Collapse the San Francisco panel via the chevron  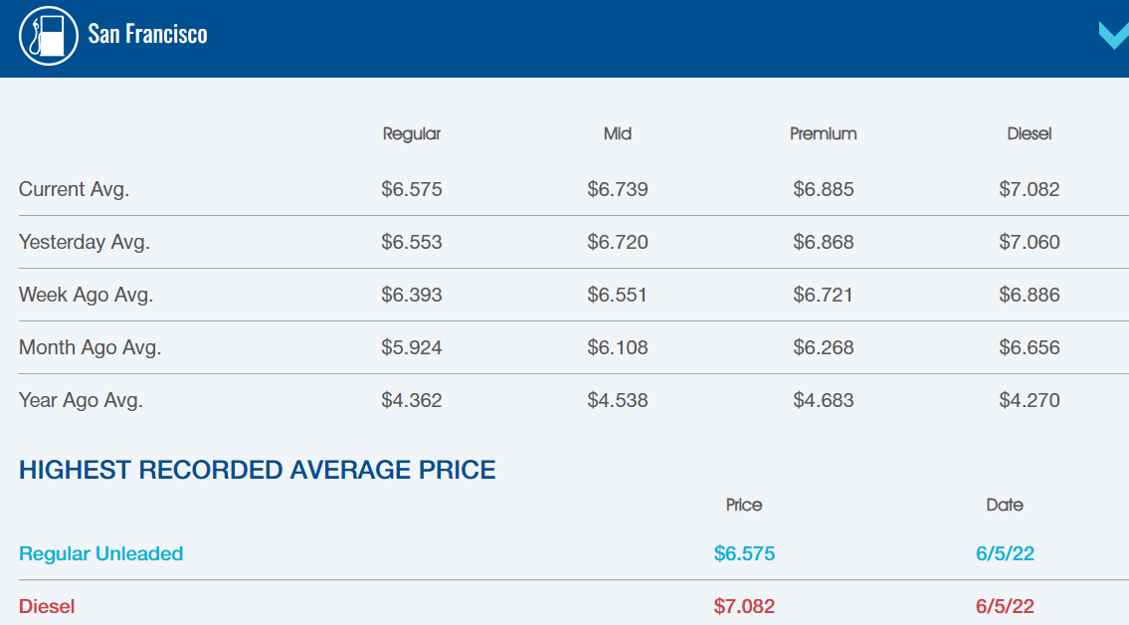coord(1114,35)
